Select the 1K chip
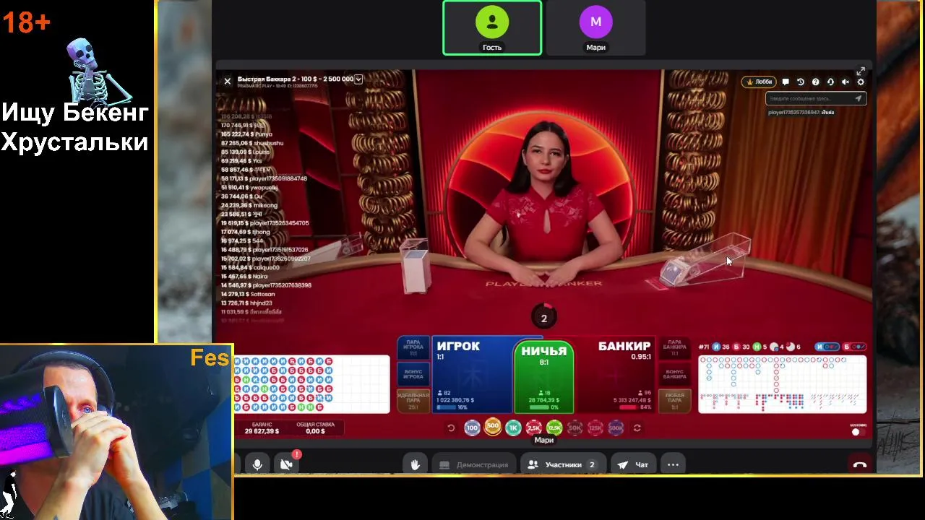The image size is (925, 520). [513, 428]
